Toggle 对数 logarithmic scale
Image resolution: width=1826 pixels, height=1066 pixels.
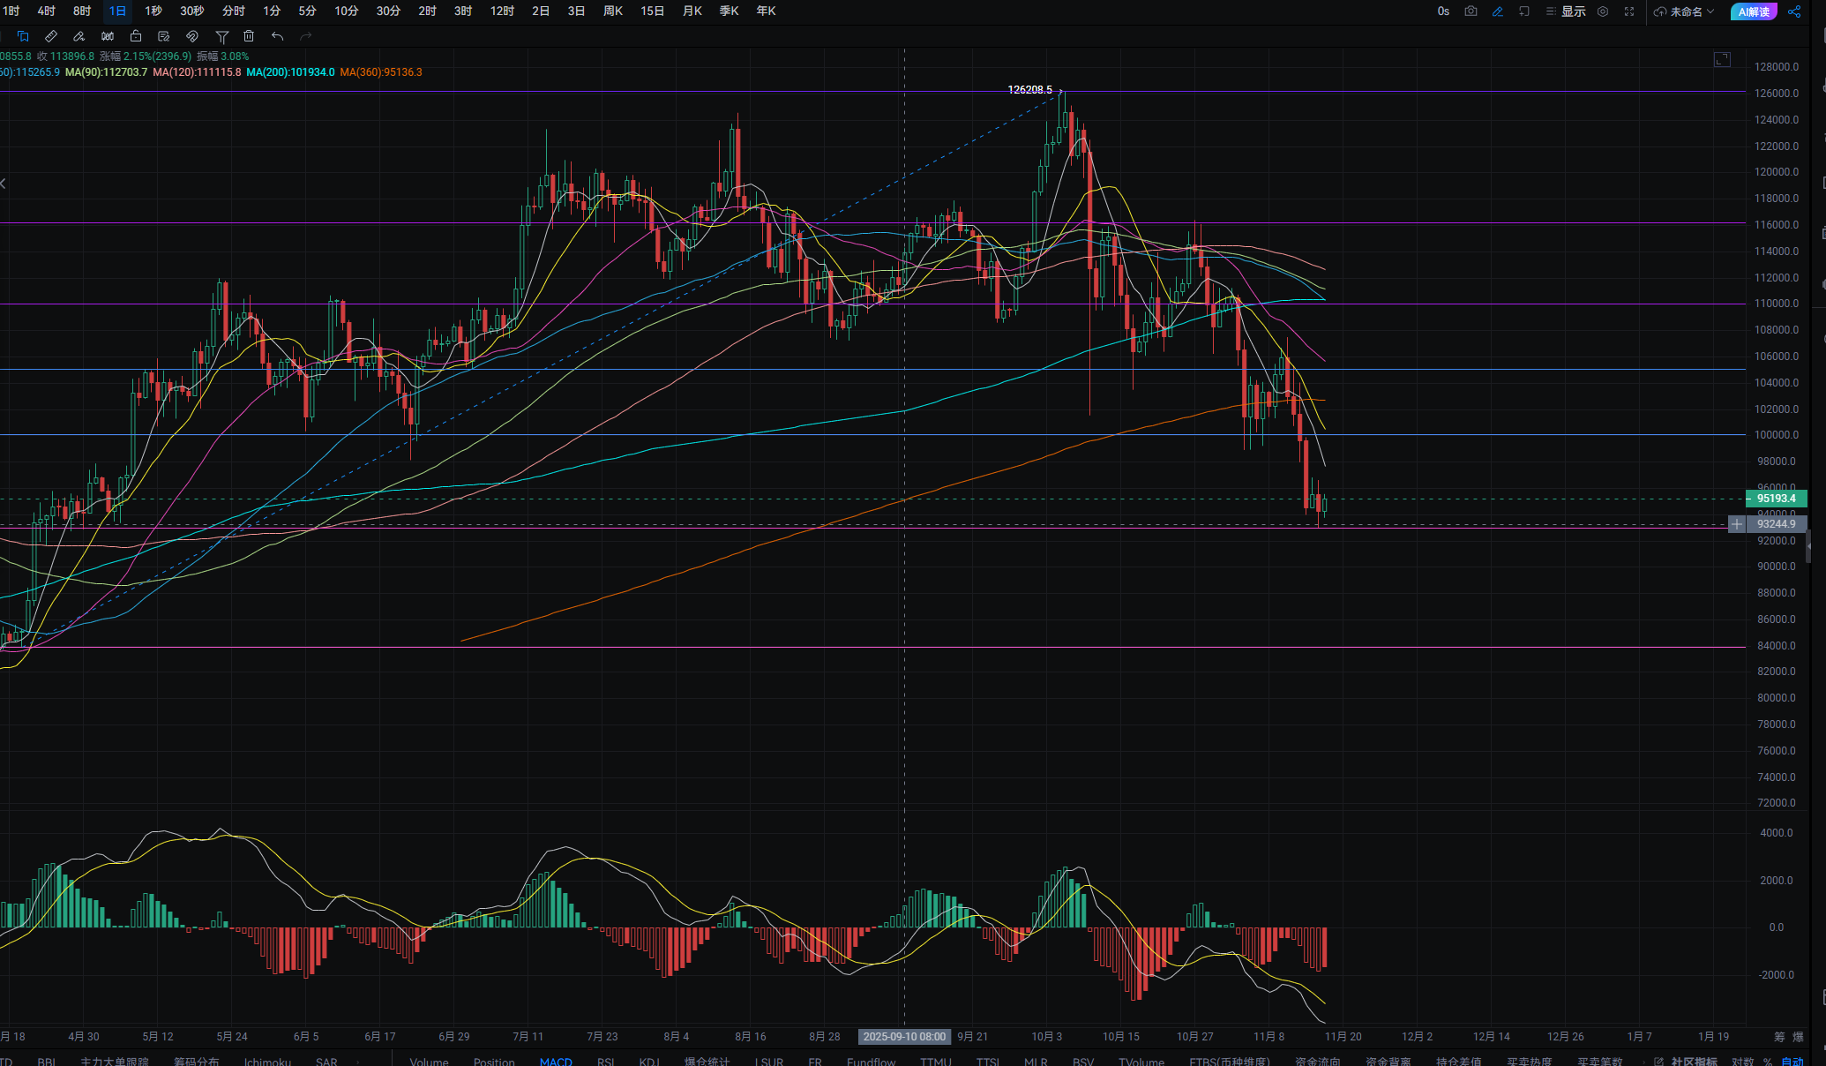pyautogui.click(x=1742, y=1062)
